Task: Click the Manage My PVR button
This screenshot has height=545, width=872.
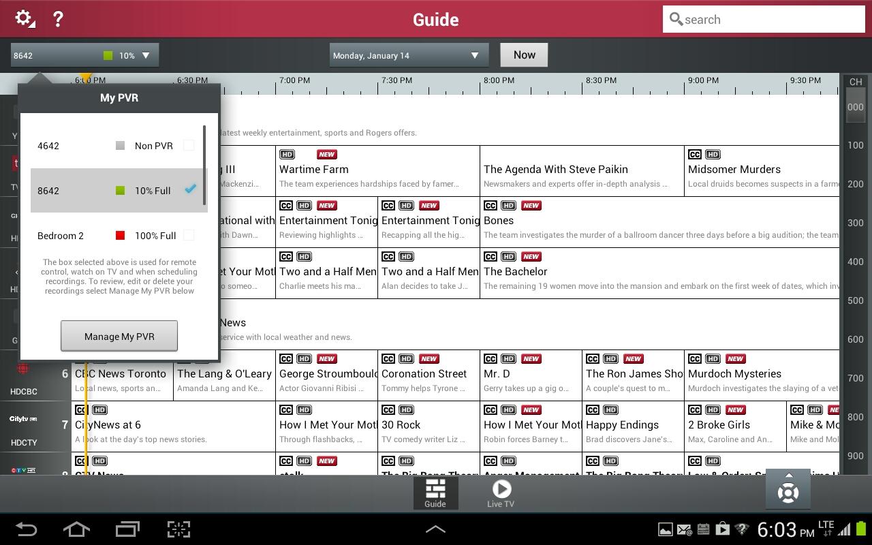Action: click(x=119, y=336)
